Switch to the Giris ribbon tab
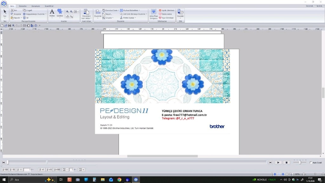Viewport: 325px width, 183px height. click(12, 6)
